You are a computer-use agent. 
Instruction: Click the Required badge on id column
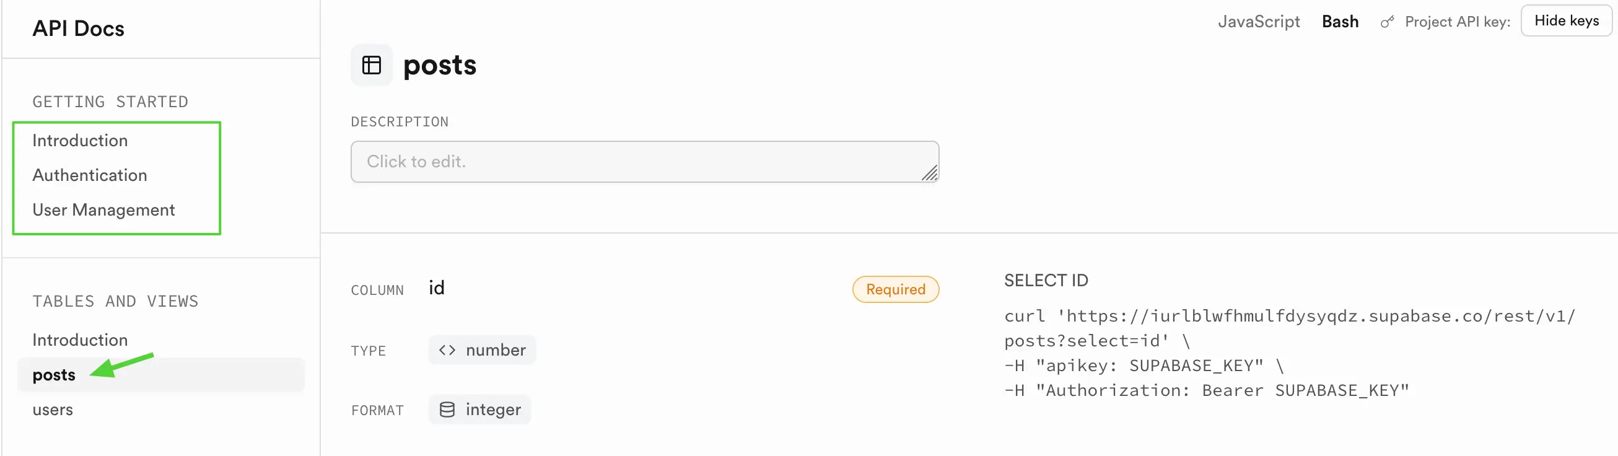pos(895,289)
